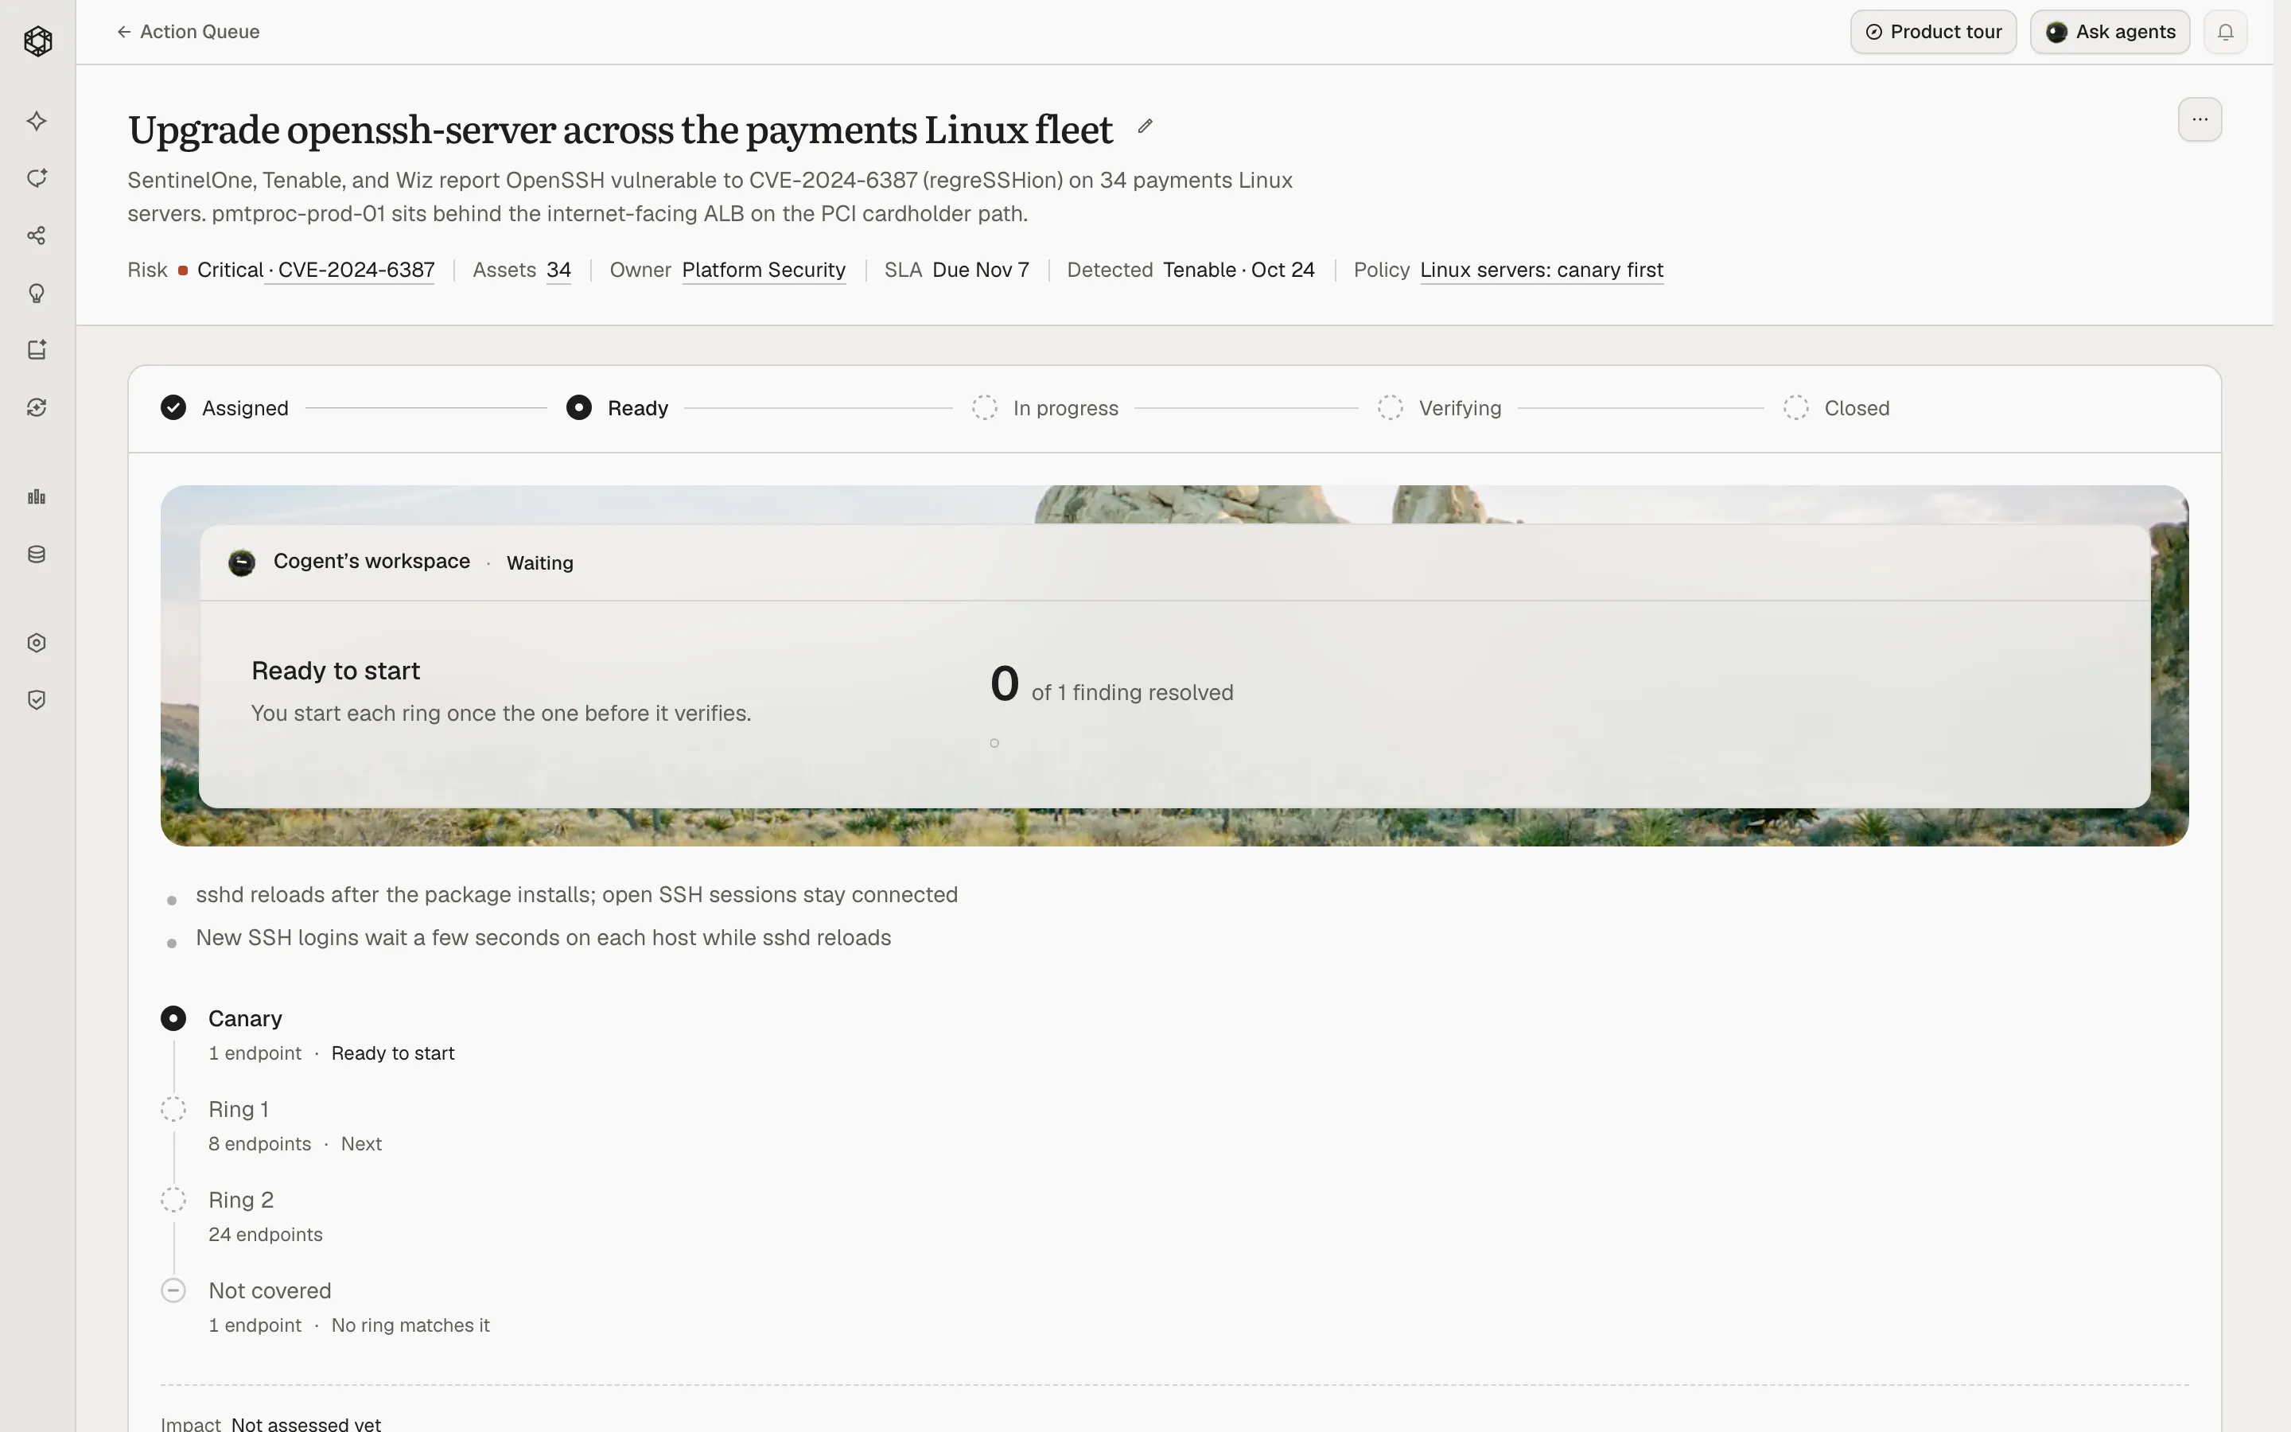The width and height of the screenshot is (2291, 1432).
Task: Start the Product tour
Action: [x=1933, y=32]
